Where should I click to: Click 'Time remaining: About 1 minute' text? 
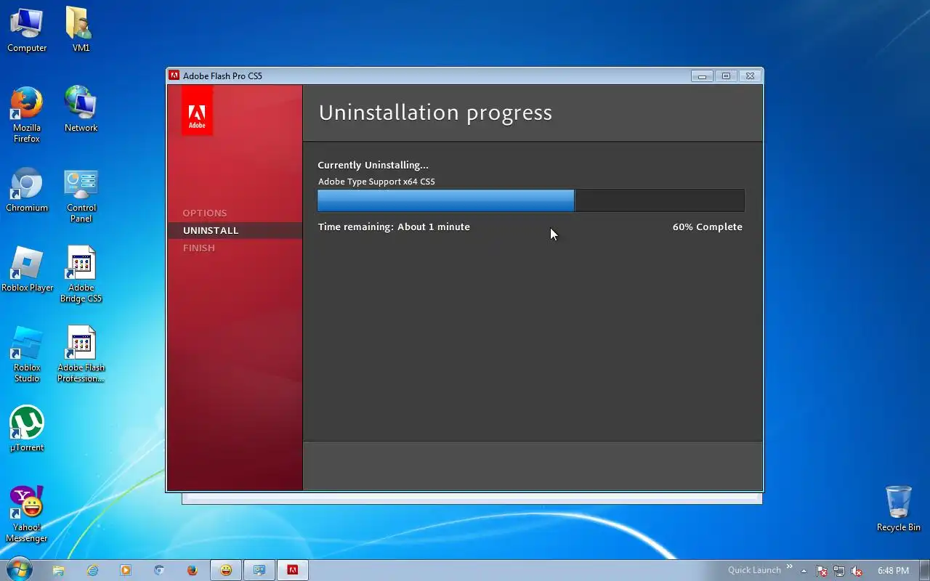pyautogui.click(x=394, y=227)
